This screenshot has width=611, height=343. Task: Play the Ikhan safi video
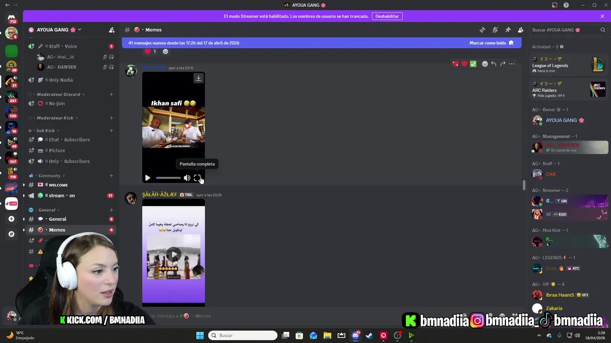147,178
